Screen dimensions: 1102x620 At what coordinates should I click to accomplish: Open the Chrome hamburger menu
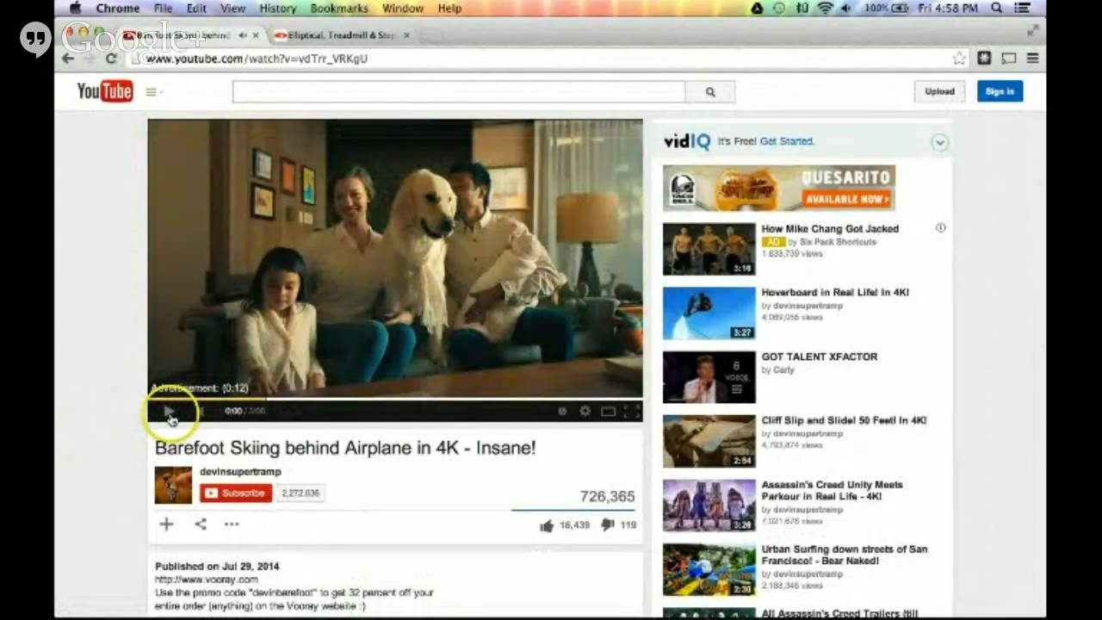pyautogui.click(x=1032, y=59)
